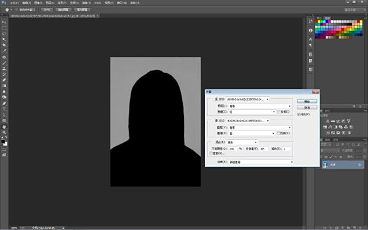Click the 100% button in options bar
The image size is (368, 230).
coord(47,10)
